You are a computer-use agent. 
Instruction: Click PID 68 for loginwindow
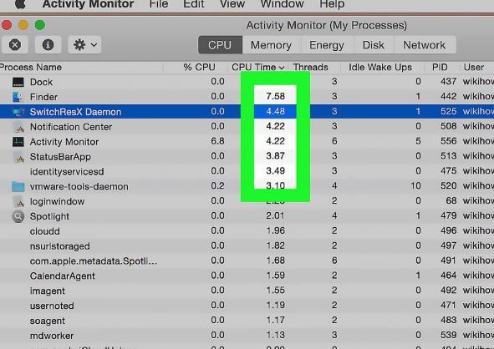coord(451,200)
